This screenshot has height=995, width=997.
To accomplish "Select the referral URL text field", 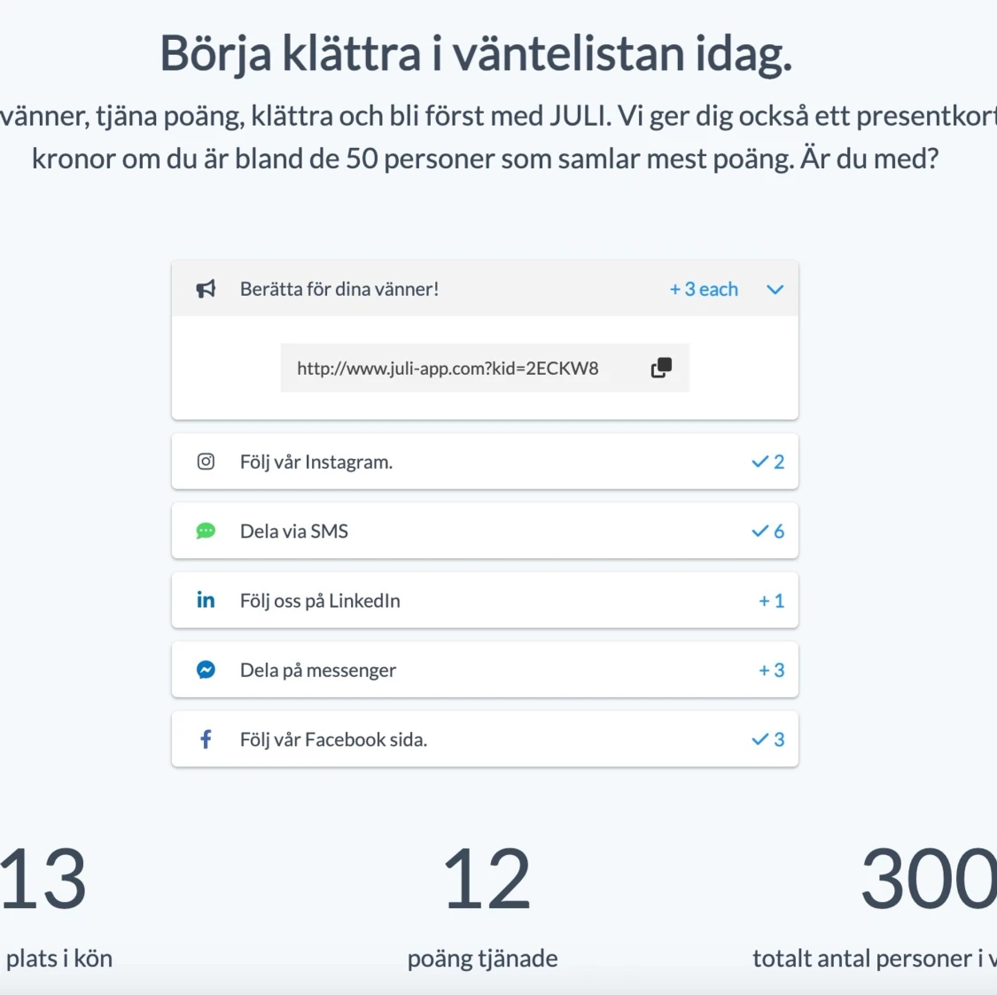I will click(x=448, y=369).
